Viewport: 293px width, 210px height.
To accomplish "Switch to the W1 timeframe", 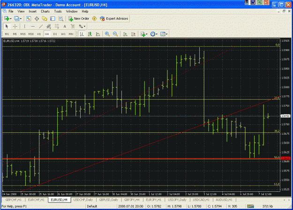I will tap(63, 34).
